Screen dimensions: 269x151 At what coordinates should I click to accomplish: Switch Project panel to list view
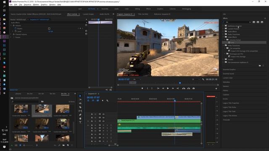point(16,145)
